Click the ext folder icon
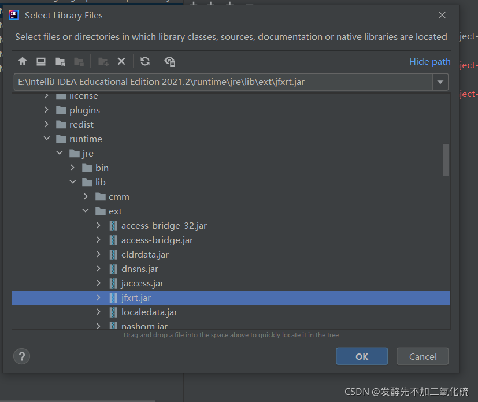 pos(101,211)
